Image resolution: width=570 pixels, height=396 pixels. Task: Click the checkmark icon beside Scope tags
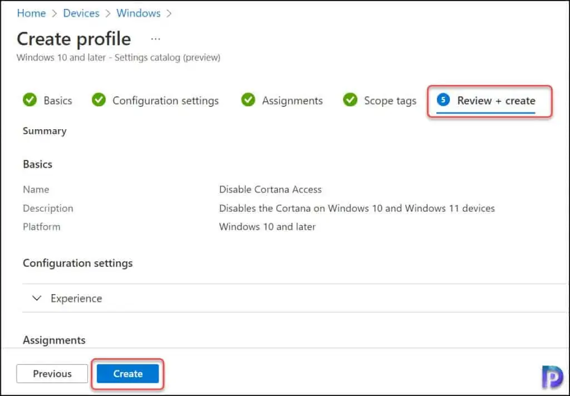click(x=350, y=100)
